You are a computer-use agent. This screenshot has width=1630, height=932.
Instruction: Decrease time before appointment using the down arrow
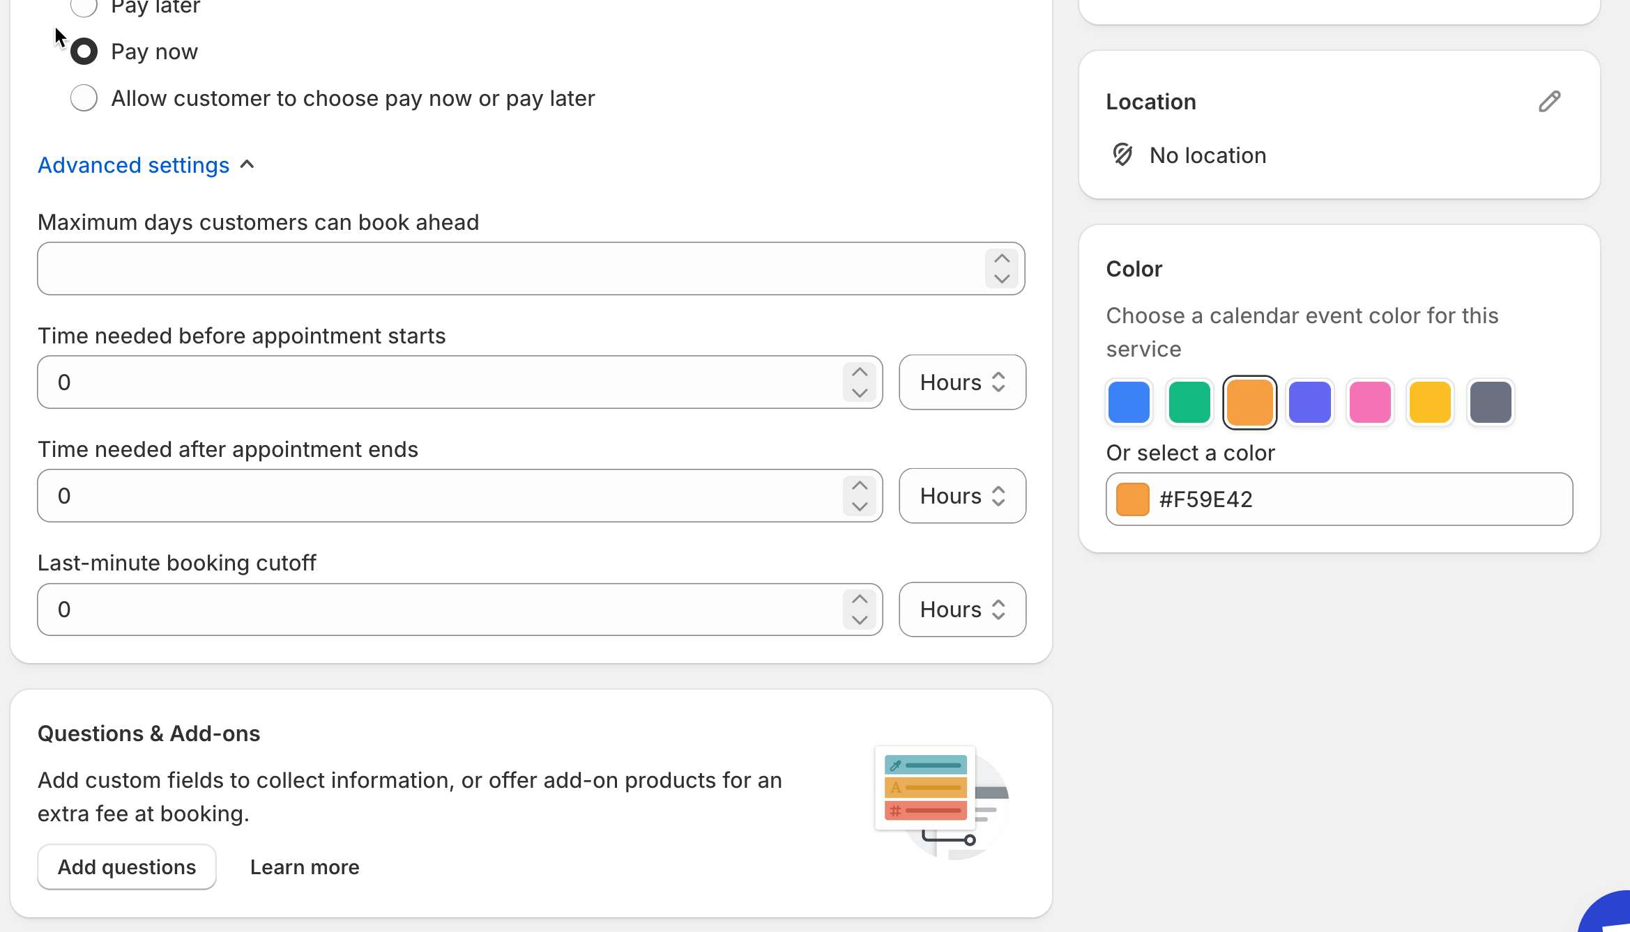(860, 393)
